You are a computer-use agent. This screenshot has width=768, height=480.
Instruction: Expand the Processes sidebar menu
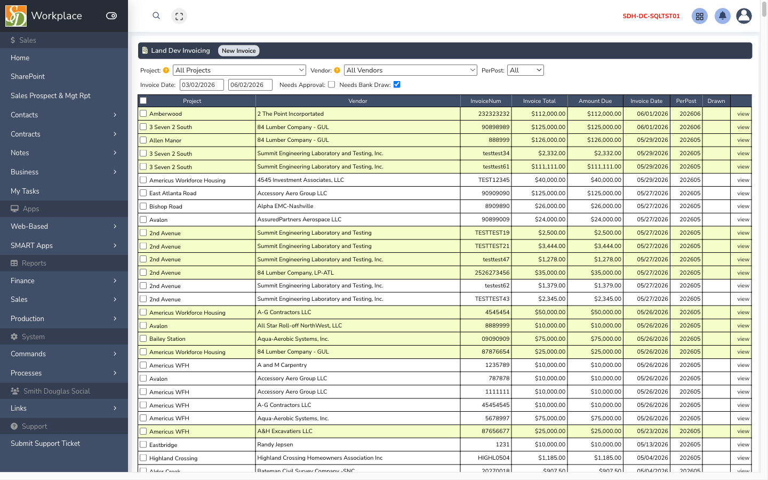pyautogui.click(x=64, y=373)
